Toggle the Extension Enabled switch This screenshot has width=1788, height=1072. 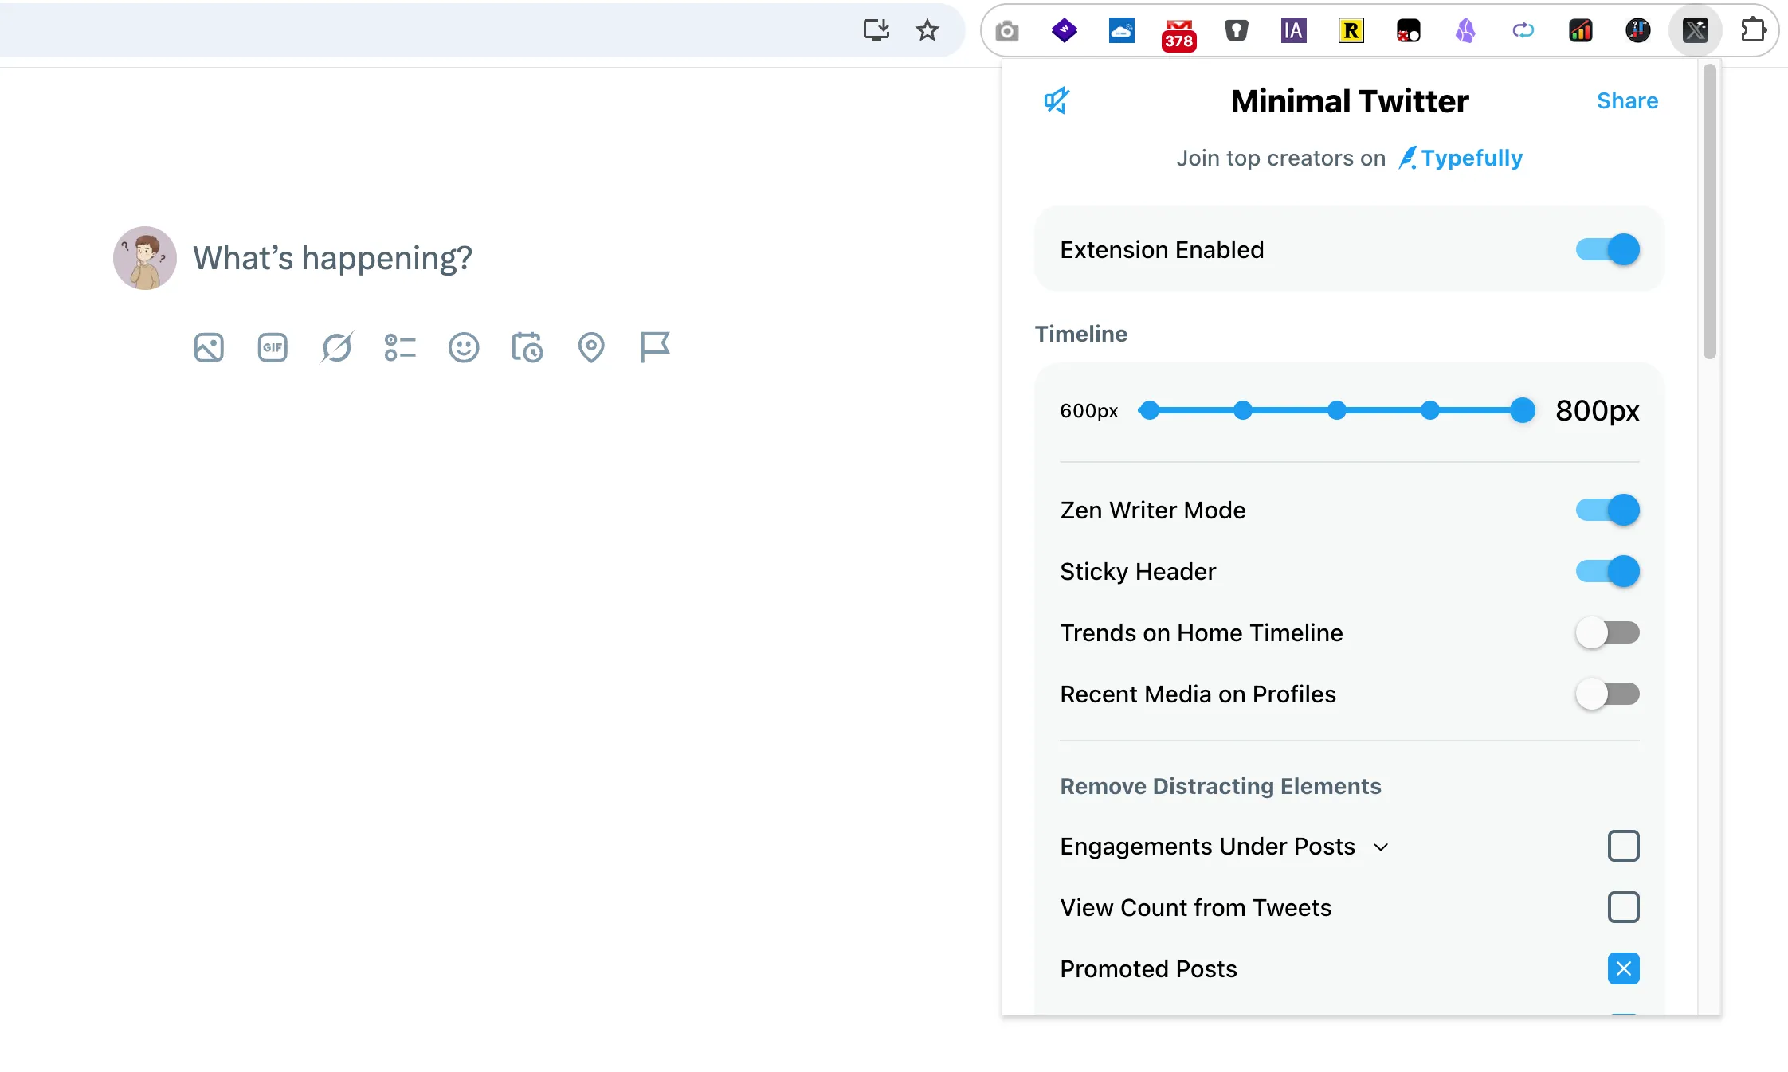coord(1608,249)
